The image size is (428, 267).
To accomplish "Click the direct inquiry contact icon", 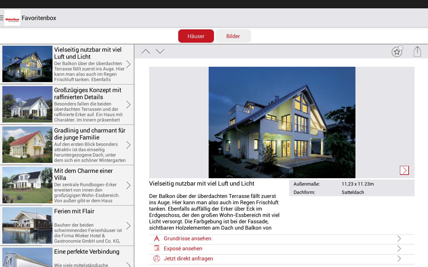I will click(156, 258).
